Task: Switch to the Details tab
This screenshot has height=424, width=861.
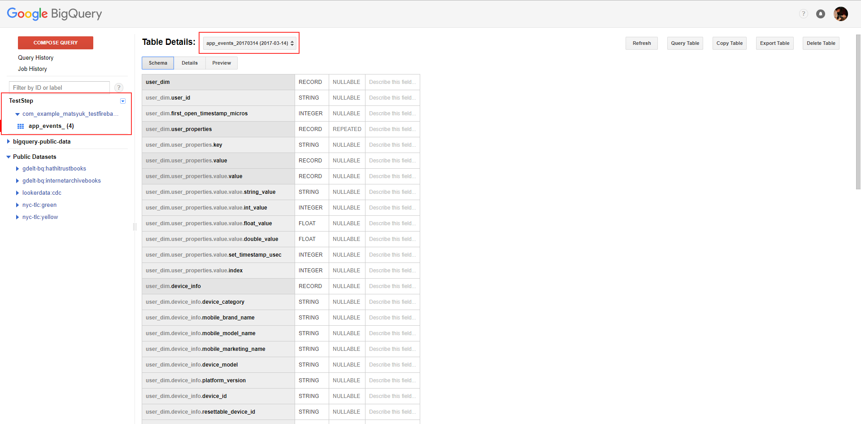Action: coord(190,63)
